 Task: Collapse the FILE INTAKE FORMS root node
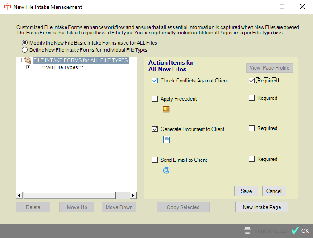click(20, 60)
